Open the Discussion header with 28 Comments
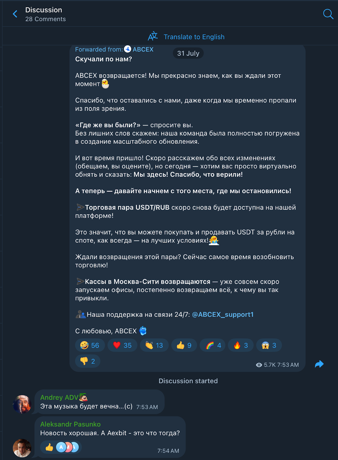Image resolution: width=338 pixels, height=460 pixels. 45,14
